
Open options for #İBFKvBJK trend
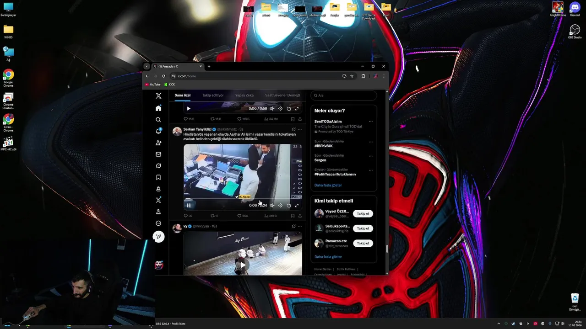371,142
